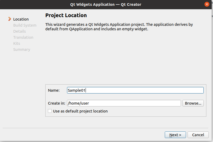The image size is (213, 142).
Task: Select the Location wizard step
Action: 21,19
